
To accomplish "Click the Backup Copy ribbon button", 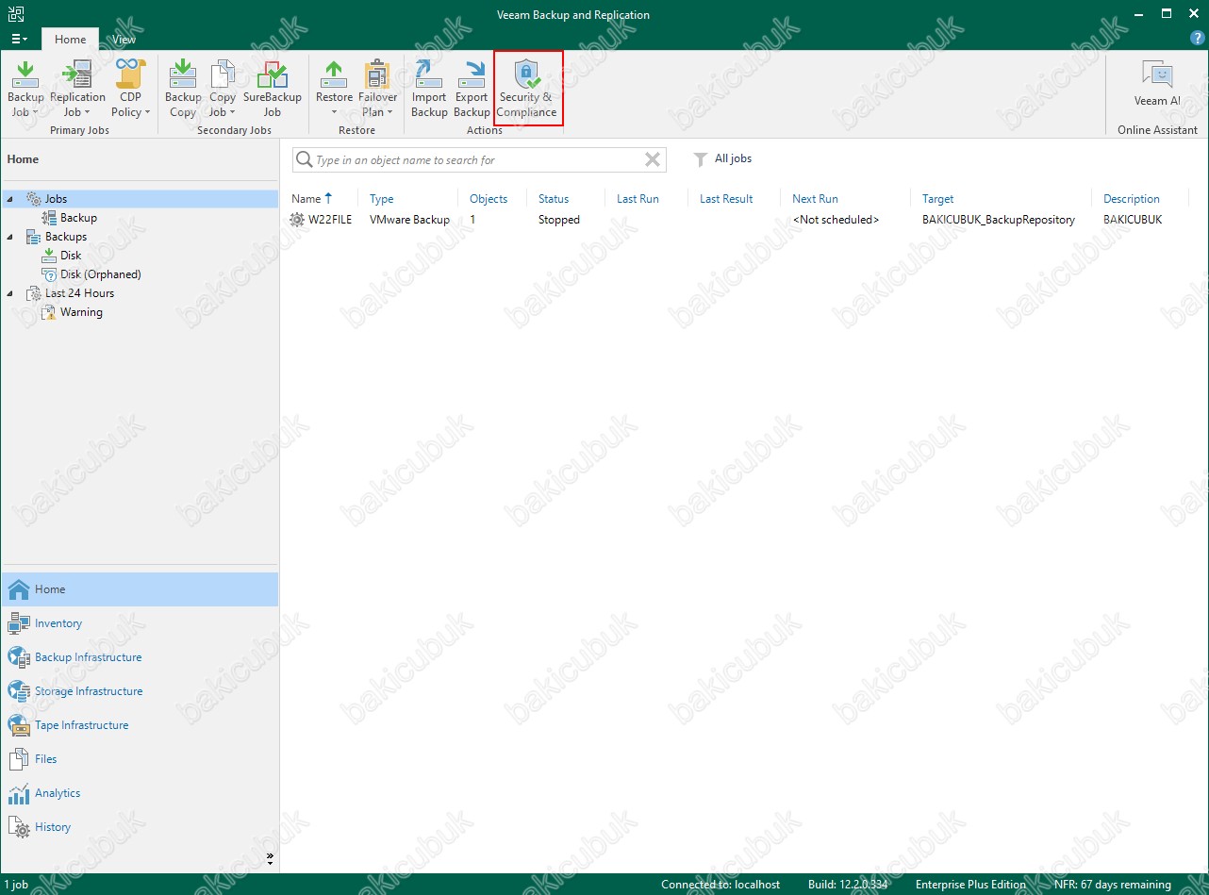I will click(x=183, y=90).
